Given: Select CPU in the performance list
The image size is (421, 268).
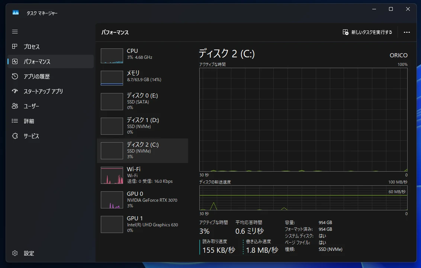Looking at the screenshot, I should [x=142, y=56].
